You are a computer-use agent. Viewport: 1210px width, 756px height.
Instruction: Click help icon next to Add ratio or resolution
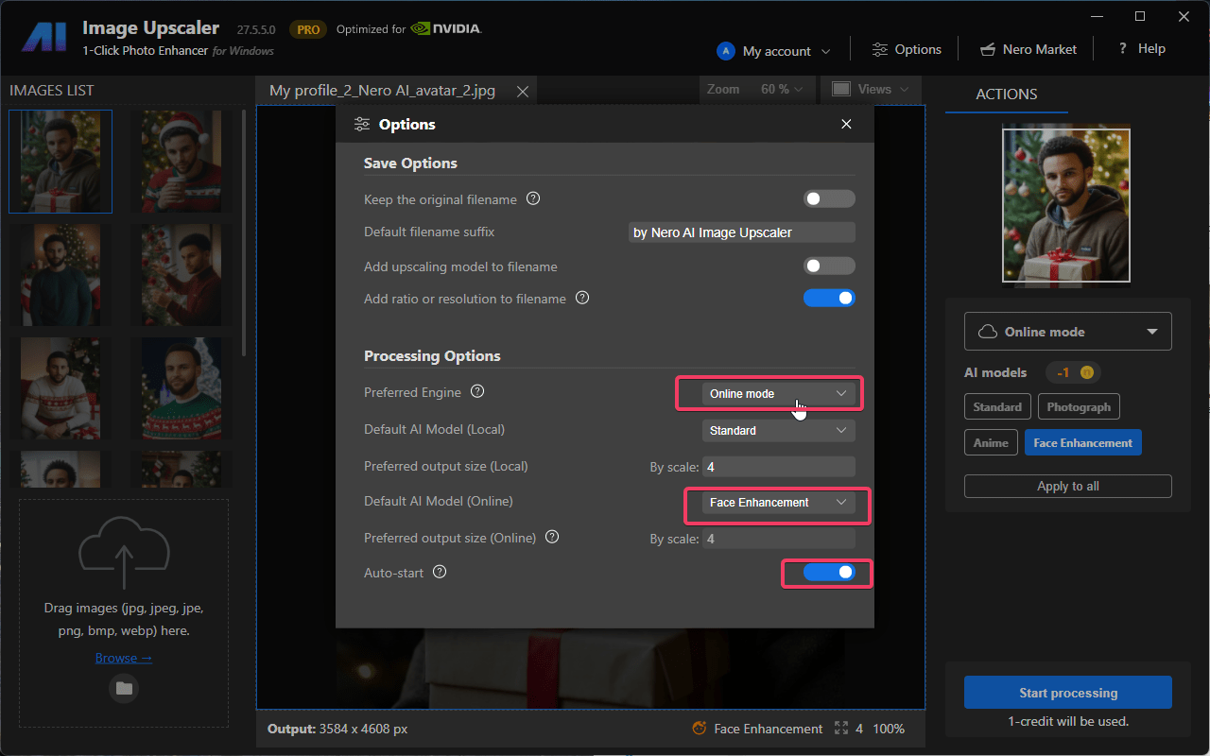pyautogui.click(x=582, y=299)
